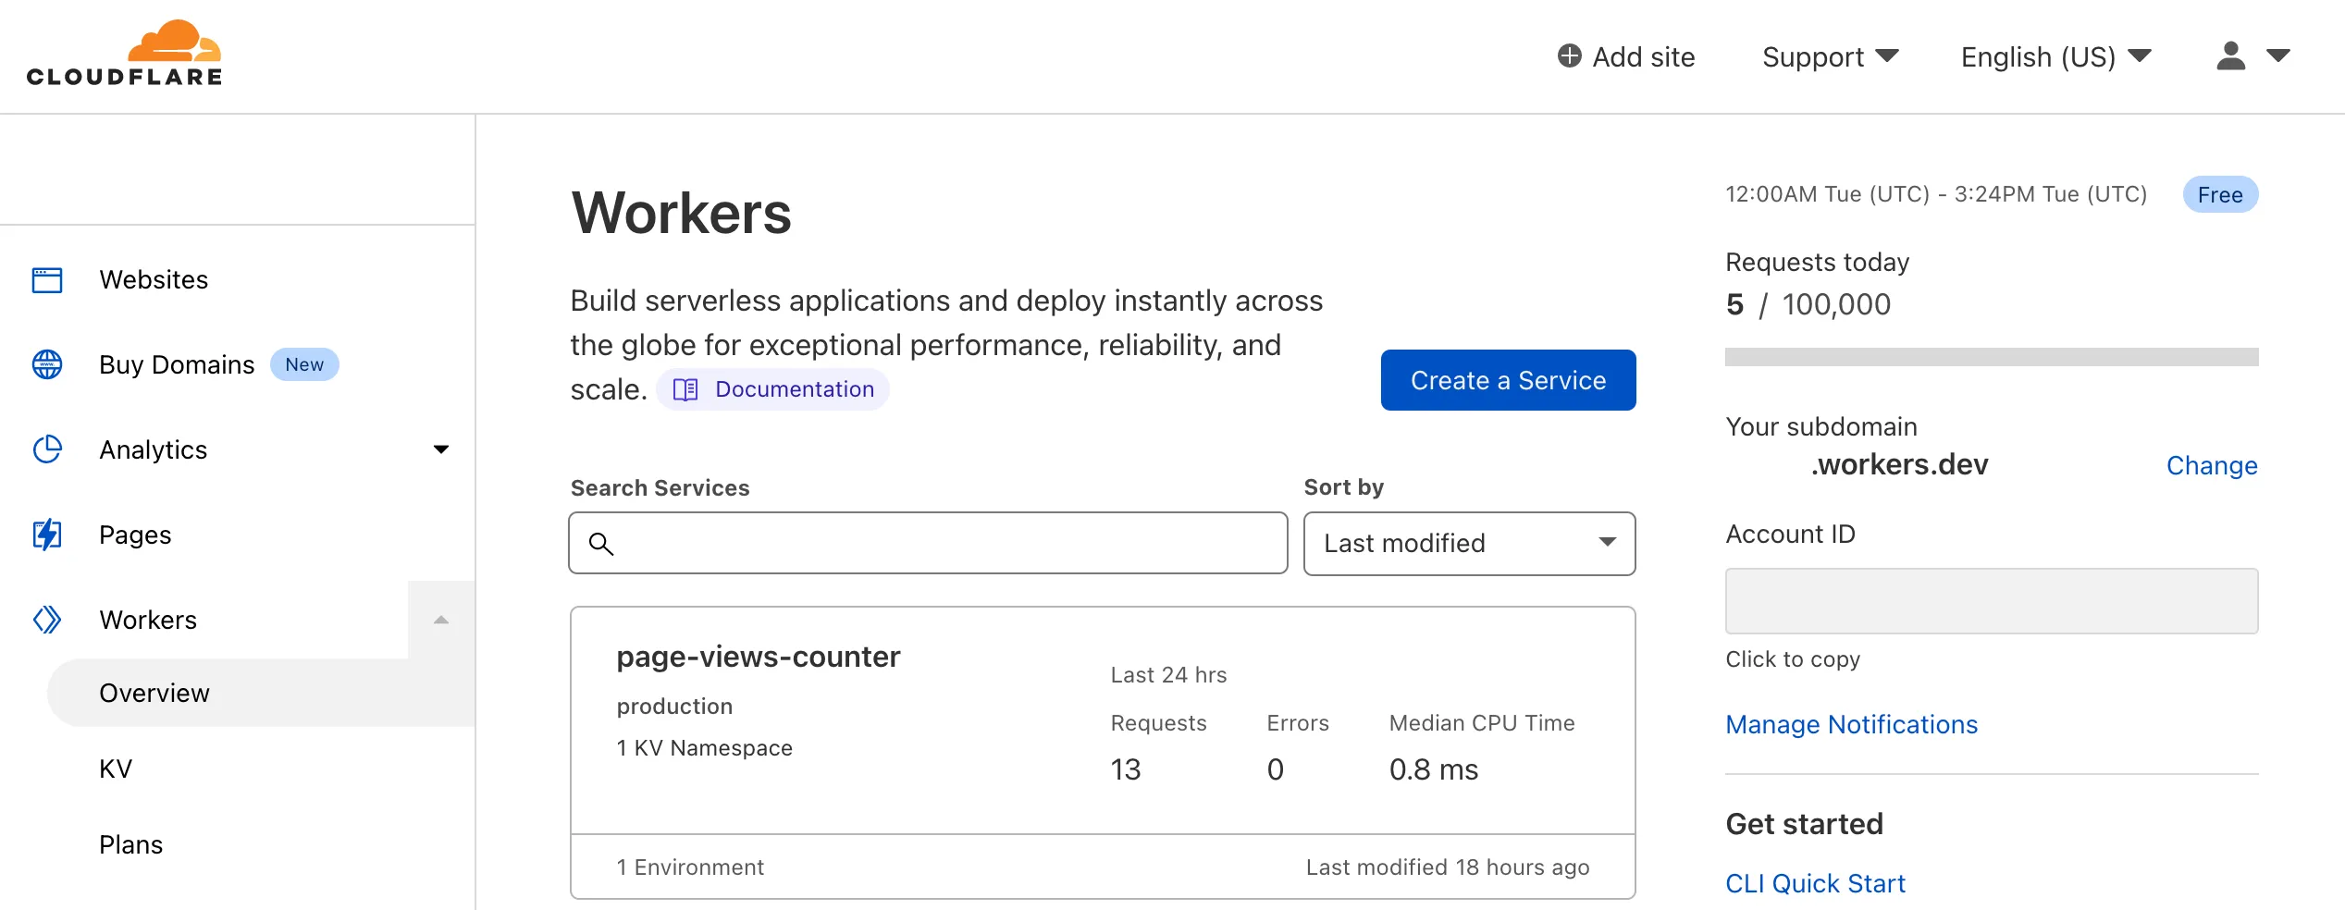Copy the Account ID field
2345x910 pixels.
point(1991,601)
